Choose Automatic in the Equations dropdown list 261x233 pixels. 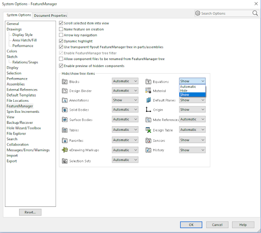coord(192,87)
